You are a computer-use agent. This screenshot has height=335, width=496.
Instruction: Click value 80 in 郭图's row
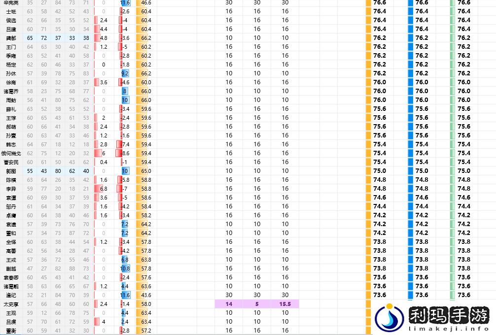[x=58, y=171]
